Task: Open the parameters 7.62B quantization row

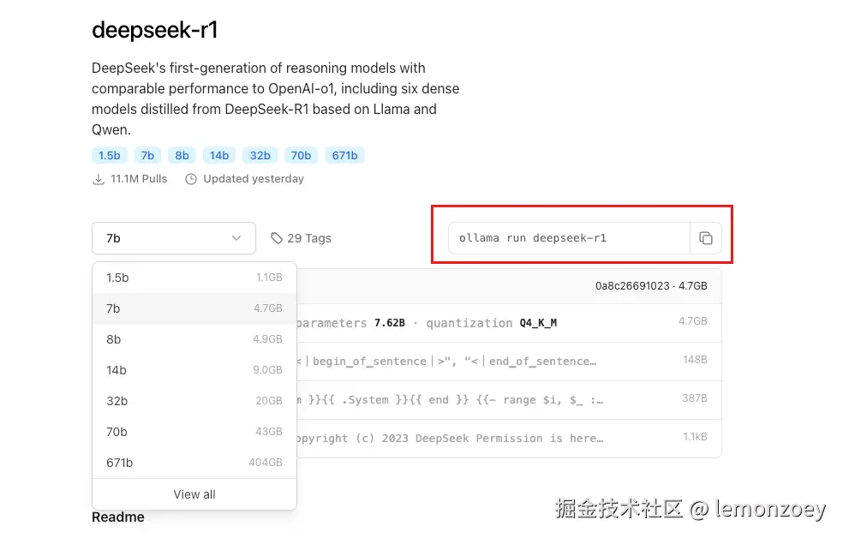Action: pos(509,322)
